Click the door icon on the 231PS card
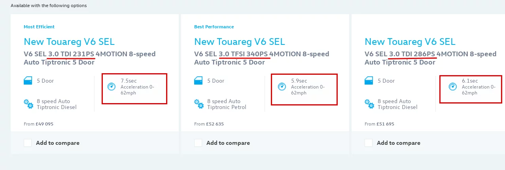This screenshot has height=170, width=505. [28, 81]
